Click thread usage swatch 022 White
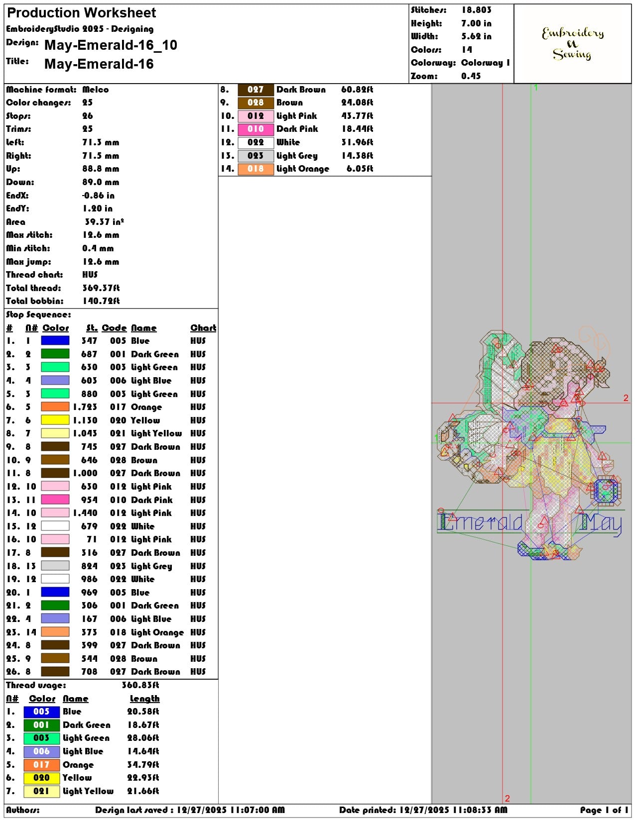The width and height of the screenshot is (635, 821). 255,142
